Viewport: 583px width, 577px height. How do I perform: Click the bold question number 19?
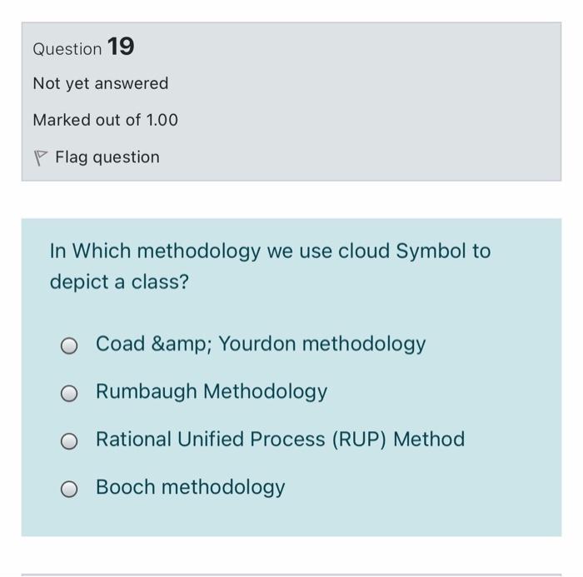pyautogui.click(x=121, y=47)
